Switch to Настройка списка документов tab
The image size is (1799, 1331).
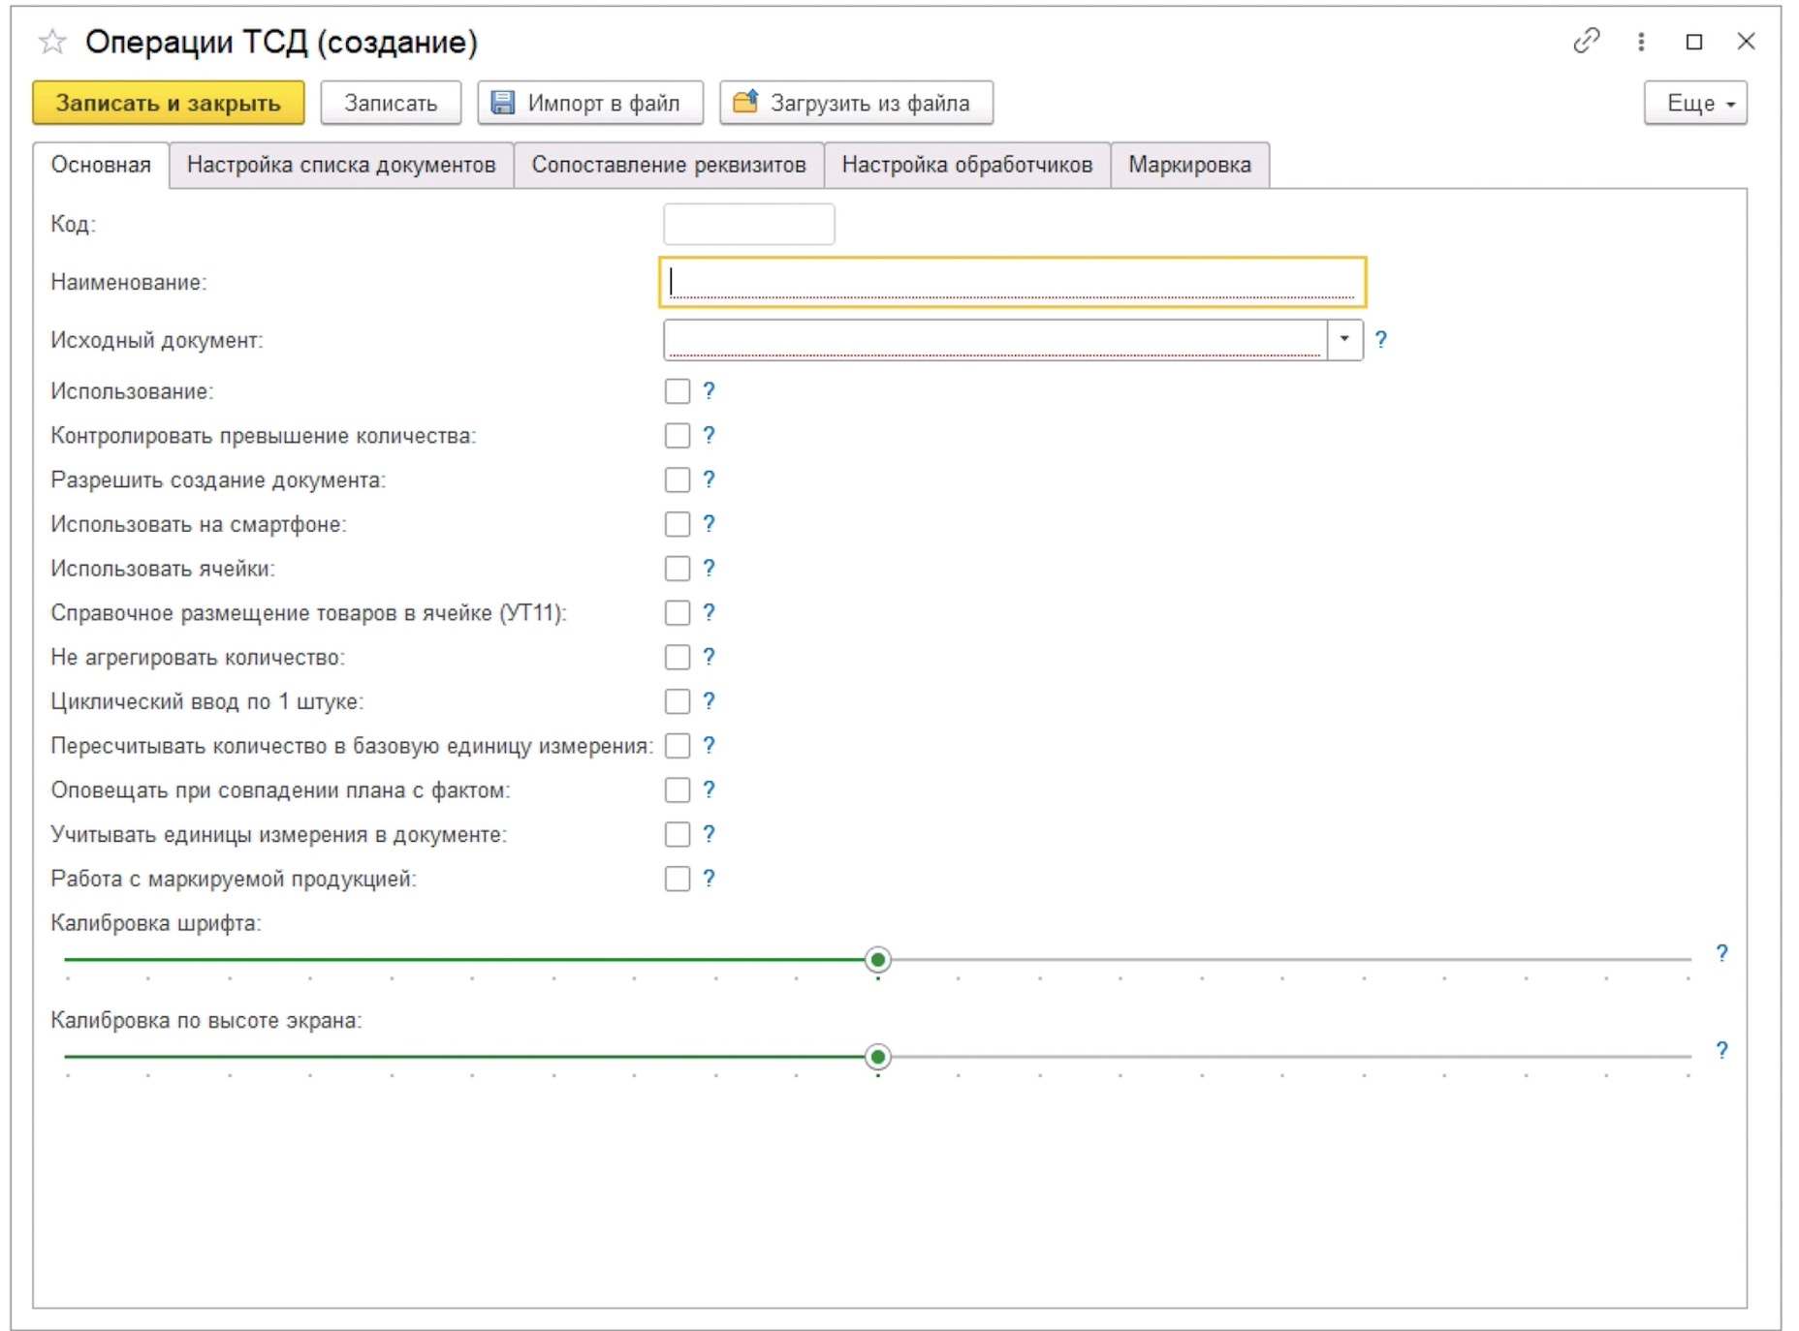point(341,165)
